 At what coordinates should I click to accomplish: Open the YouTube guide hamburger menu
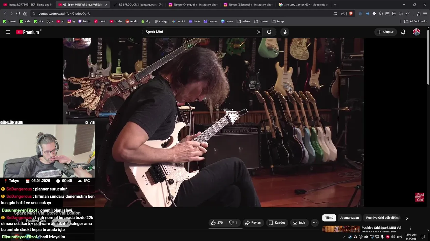click(x=8, y=32)
